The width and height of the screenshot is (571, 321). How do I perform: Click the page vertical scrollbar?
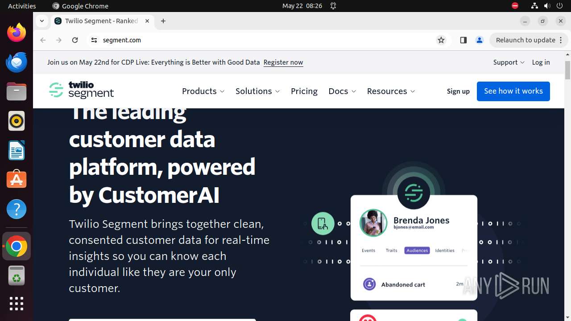567,70
